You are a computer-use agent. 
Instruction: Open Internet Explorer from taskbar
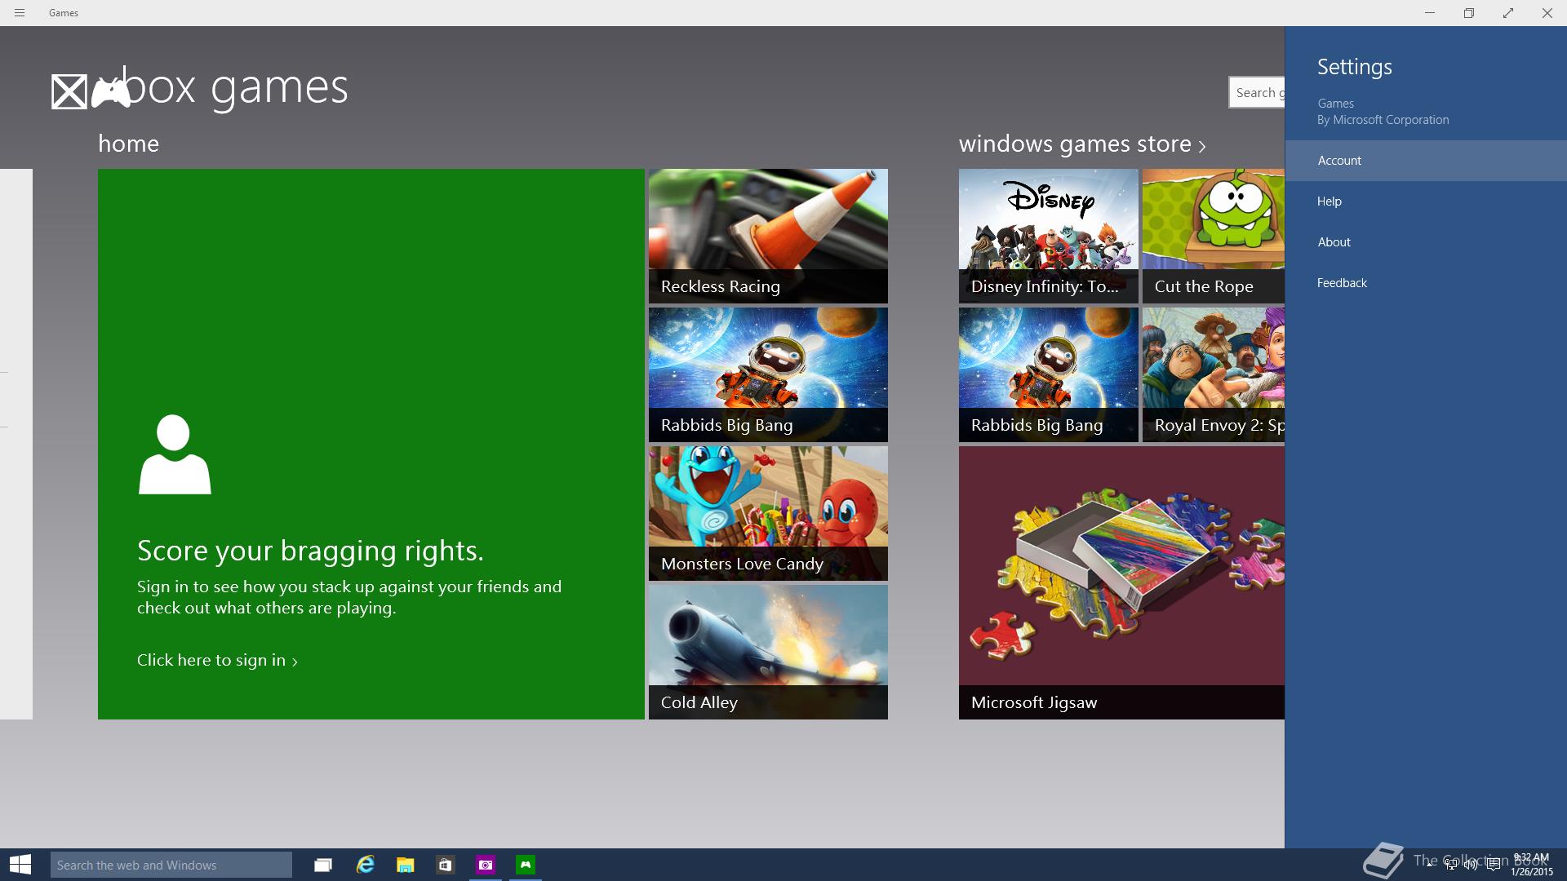pos(365,865)
